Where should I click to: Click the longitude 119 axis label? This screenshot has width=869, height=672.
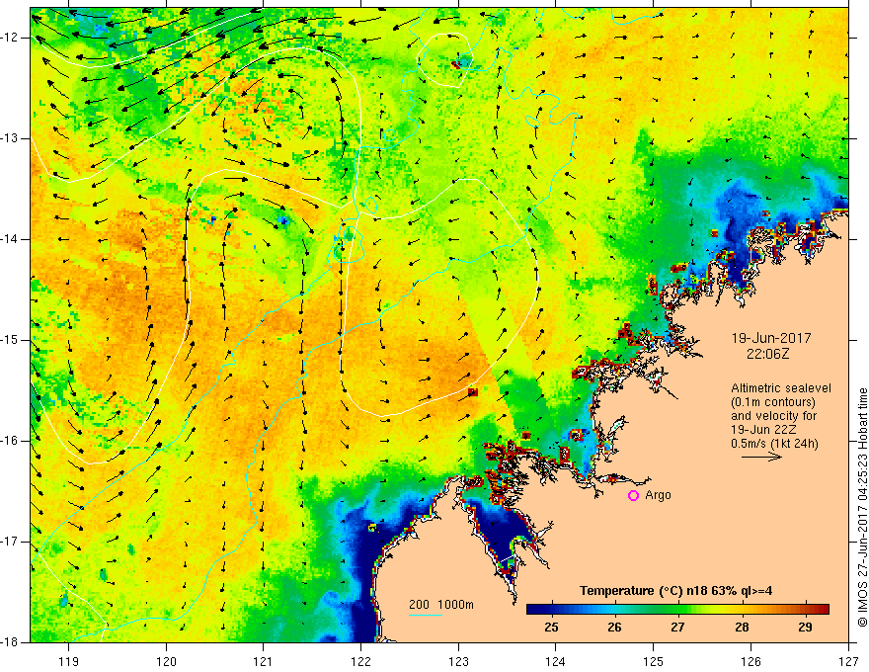(68, 661)
